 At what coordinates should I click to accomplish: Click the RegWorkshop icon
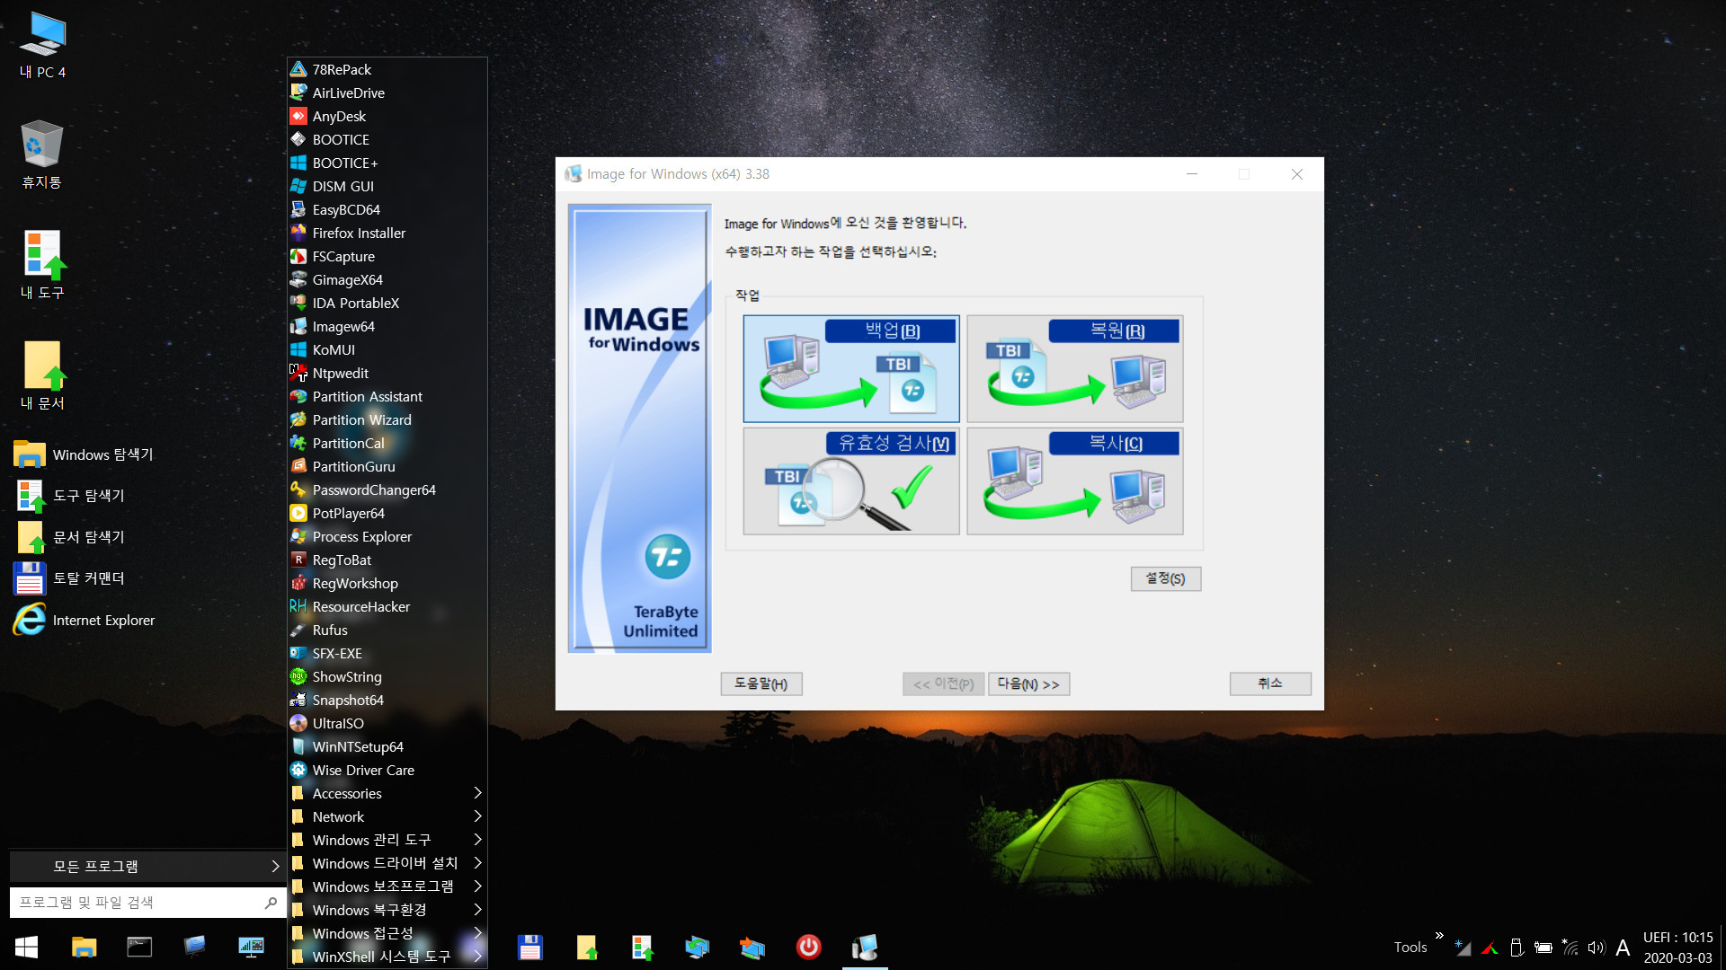pos(298,583)
